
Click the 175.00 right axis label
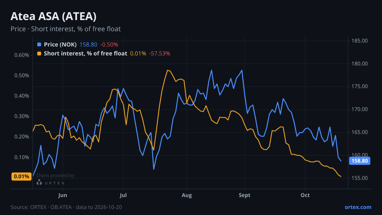pos(360,86)
